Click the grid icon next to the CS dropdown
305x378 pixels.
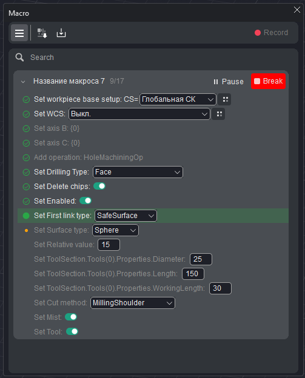tap(224, 99)
